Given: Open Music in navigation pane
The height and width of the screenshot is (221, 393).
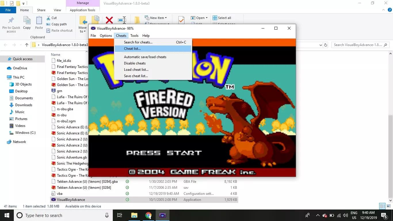Looking at the screenshot, I should pos(20,112).
